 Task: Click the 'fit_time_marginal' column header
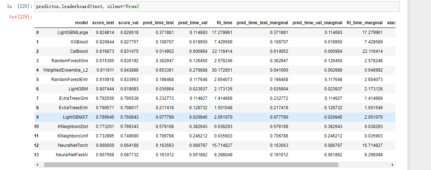[x=365, y=23]
